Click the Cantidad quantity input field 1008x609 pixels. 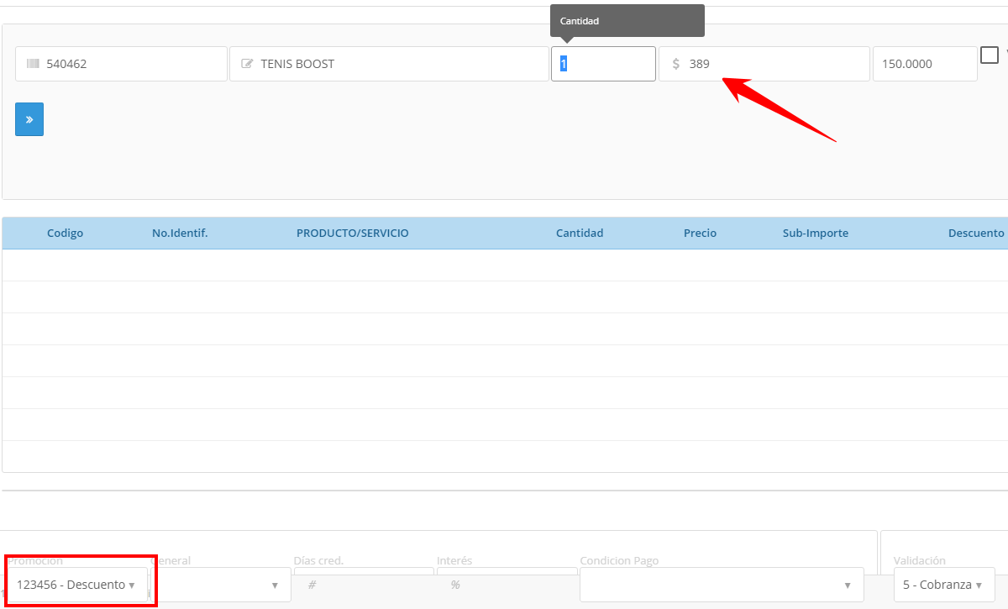(x=603, y=64)
